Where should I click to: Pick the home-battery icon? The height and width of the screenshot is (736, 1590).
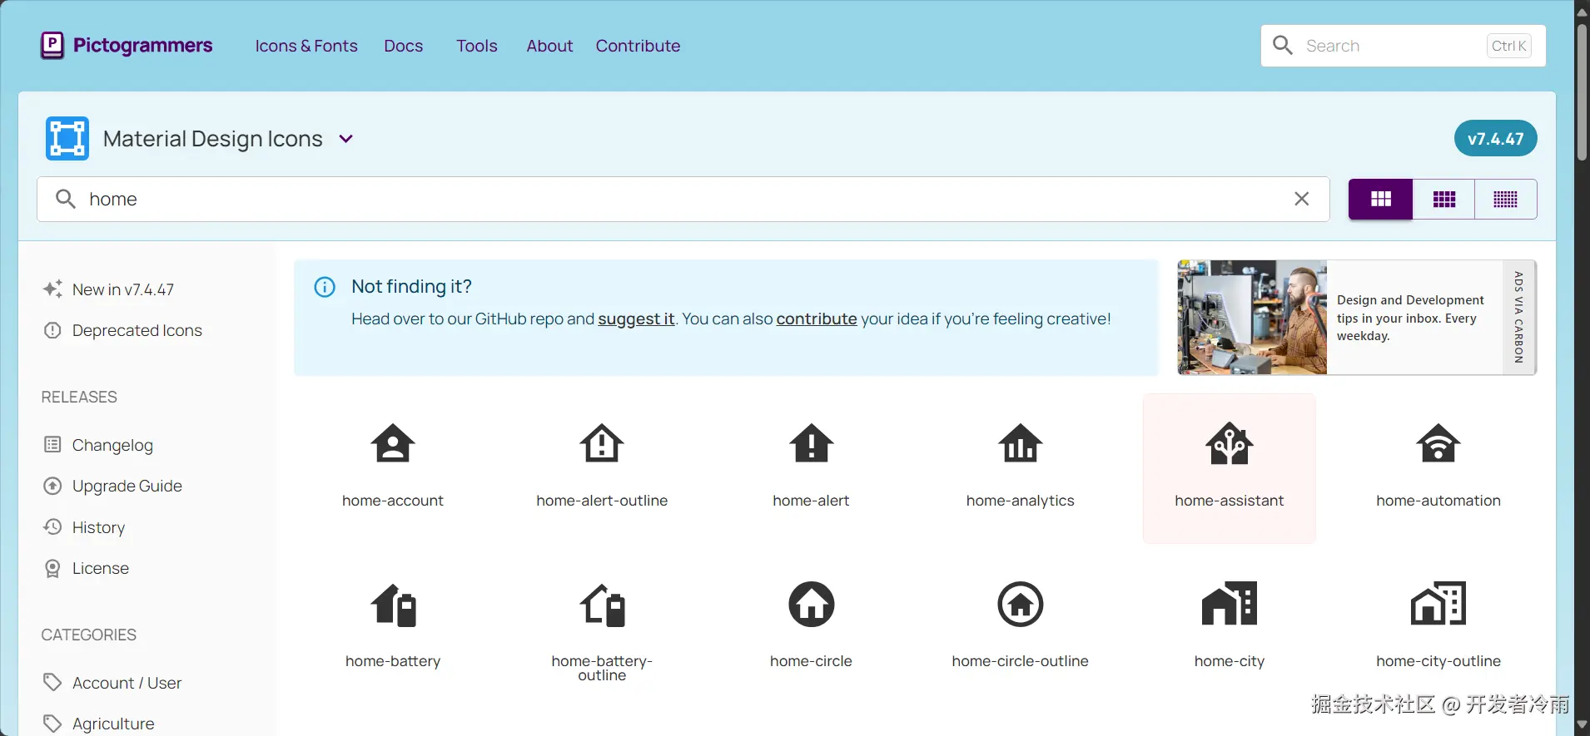coord(393,605)
